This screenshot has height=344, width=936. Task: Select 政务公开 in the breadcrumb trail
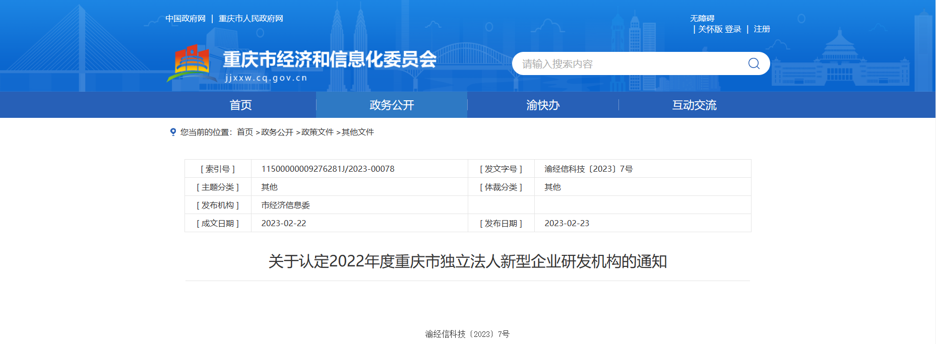pyautogui.click(x=277, y=132)
